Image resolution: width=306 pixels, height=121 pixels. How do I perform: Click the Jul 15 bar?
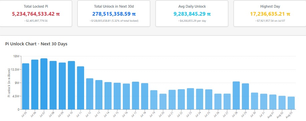(x=117, y=96)
